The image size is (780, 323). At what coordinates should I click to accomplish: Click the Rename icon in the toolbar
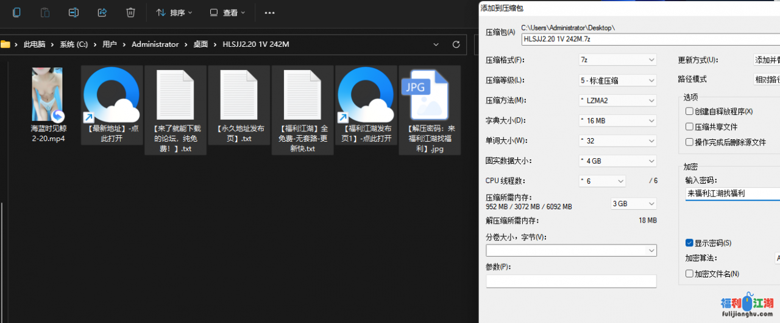click(74, 12)
